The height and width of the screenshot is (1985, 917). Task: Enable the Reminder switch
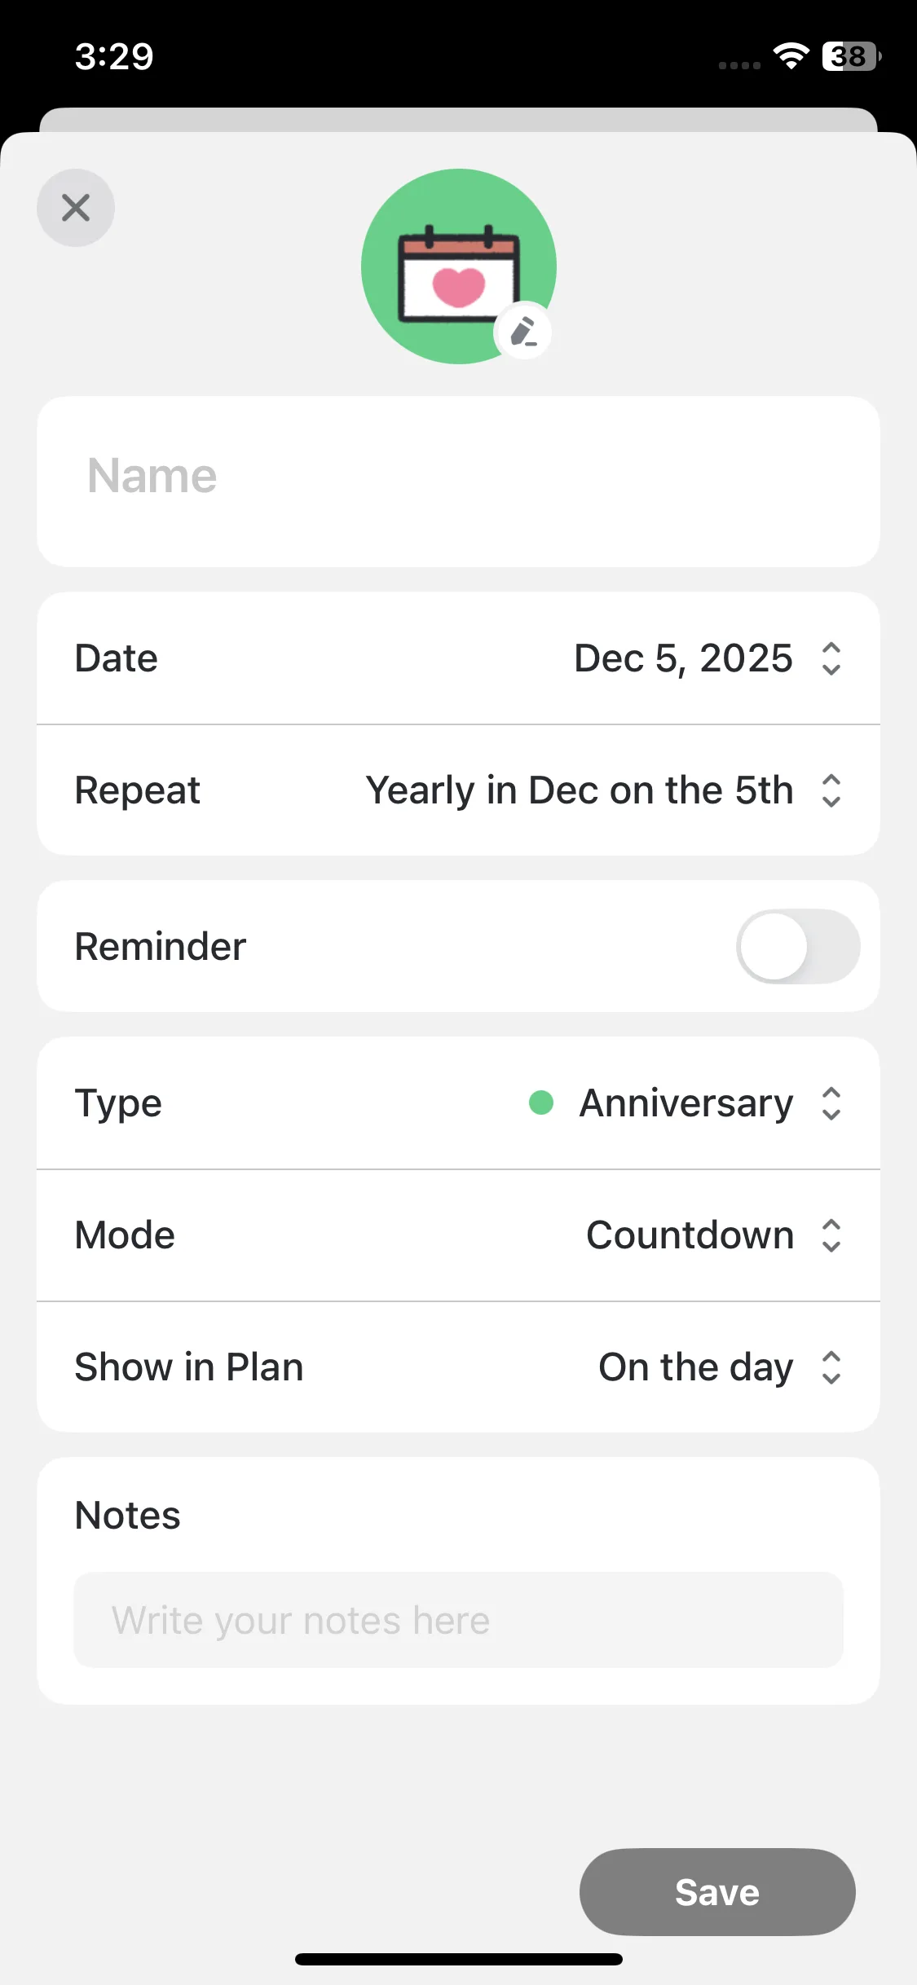pyautogui.click(x=797, y=946)
